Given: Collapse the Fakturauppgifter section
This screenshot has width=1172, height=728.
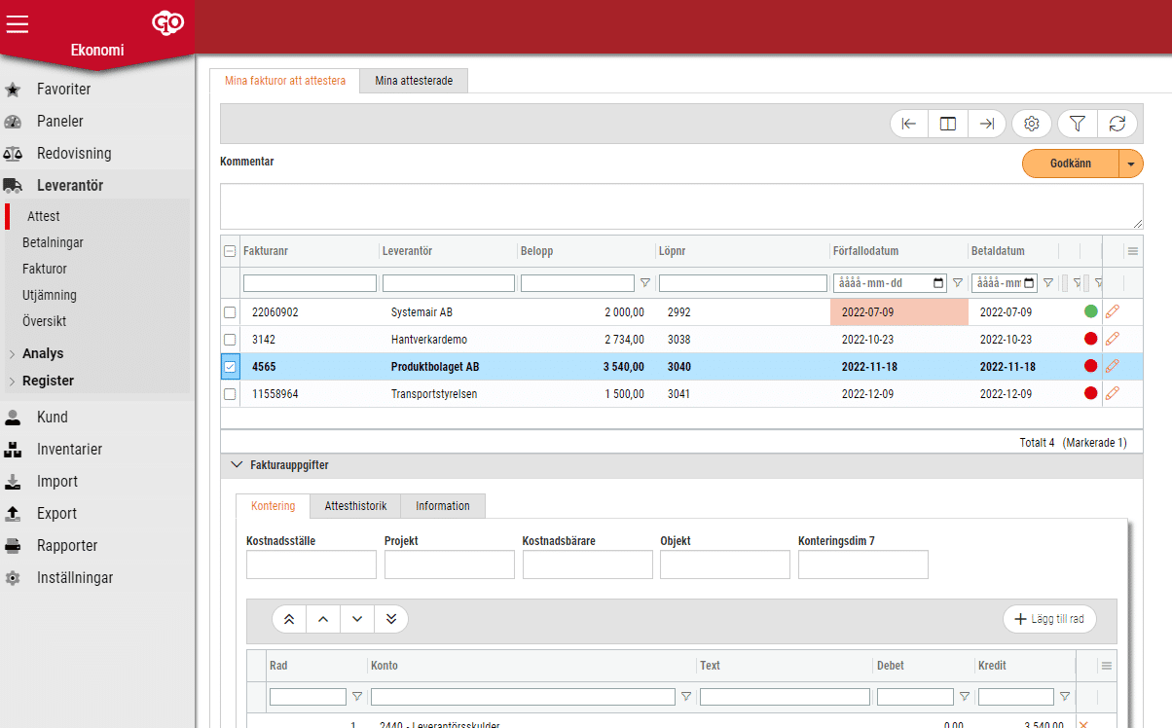Looking at the screenshot, I should (x=236, y=465).
